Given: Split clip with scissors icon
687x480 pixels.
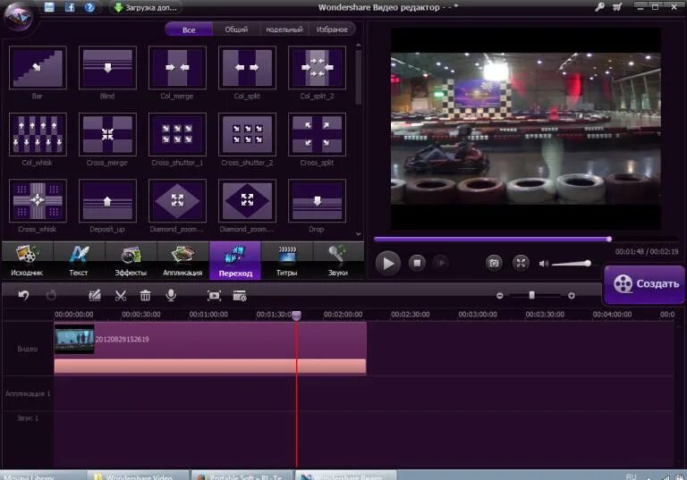Looking at the screenshot, I should (x=121, y=296).
